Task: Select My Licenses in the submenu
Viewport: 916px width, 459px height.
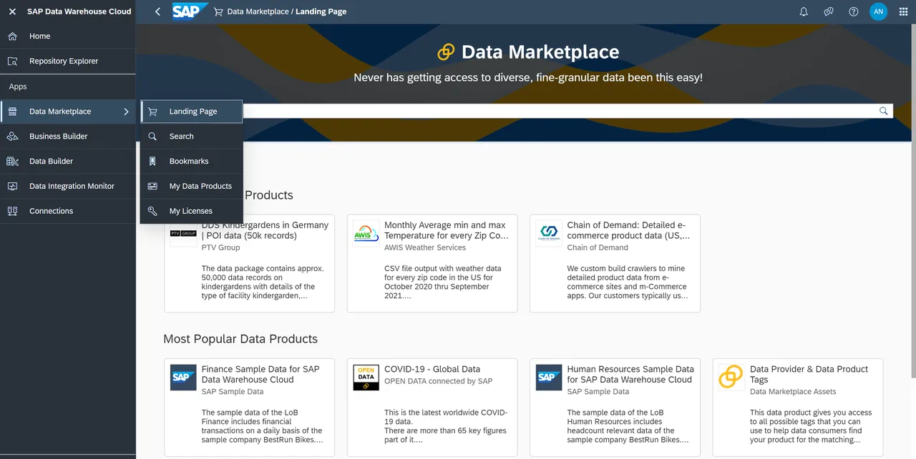Action: (x=192, y=212)
